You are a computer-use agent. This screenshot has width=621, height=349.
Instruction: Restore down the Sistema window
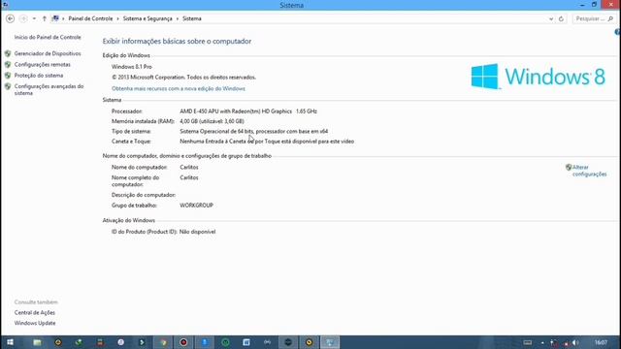pos(594,4)
